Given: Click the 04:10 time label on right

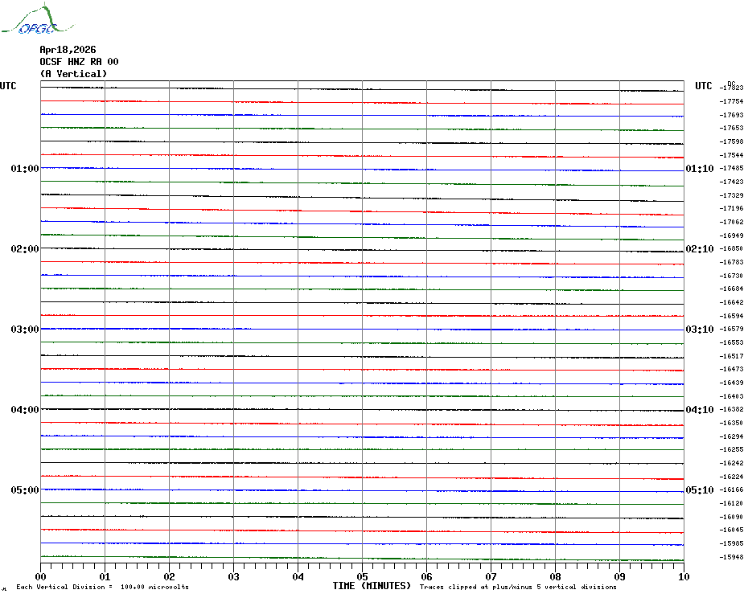Looking at the screenshot, I should (x=700, y=410).
